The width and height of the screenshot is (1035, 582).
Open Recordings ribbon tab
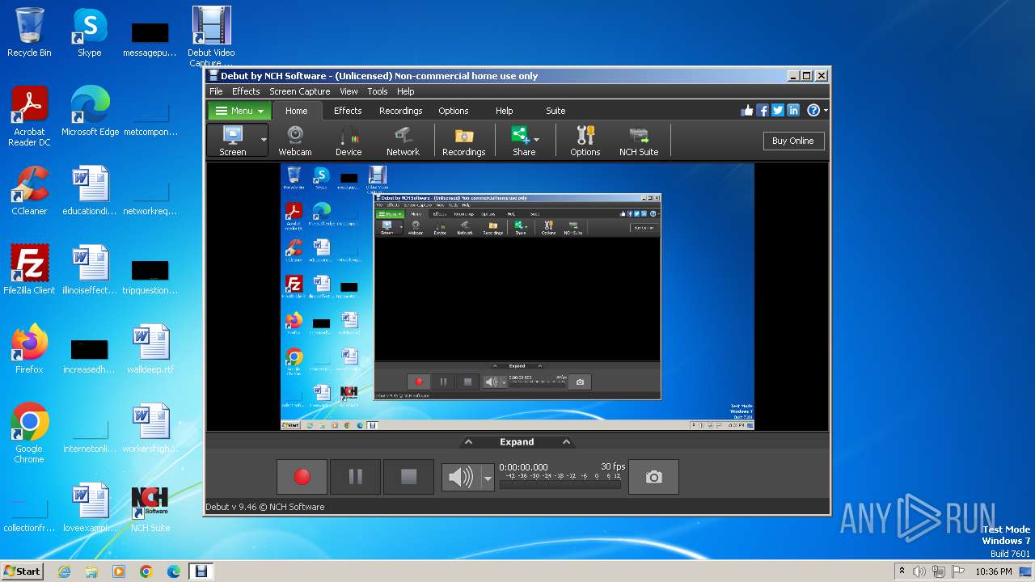pos(401,111)
